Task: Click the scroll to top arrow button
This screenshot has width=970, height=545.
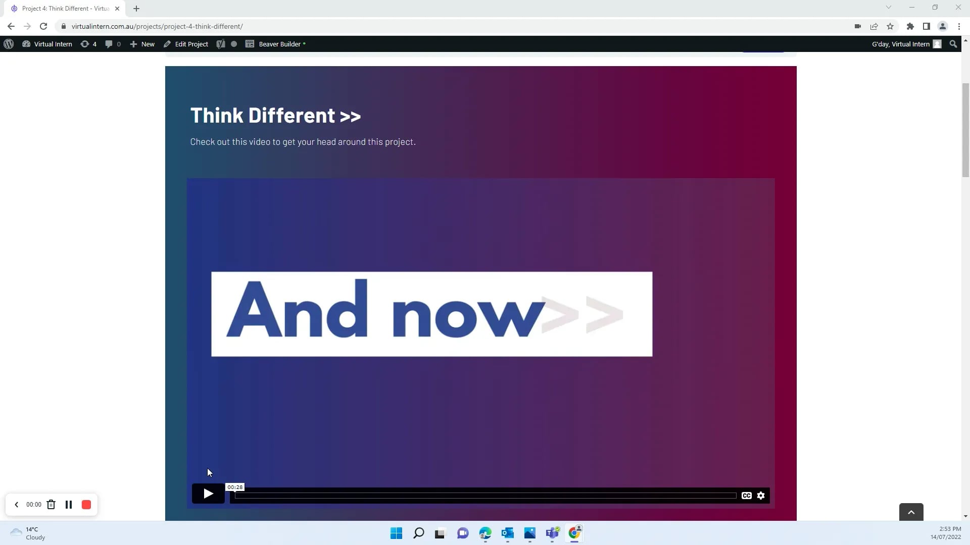Action: [911, 512]
